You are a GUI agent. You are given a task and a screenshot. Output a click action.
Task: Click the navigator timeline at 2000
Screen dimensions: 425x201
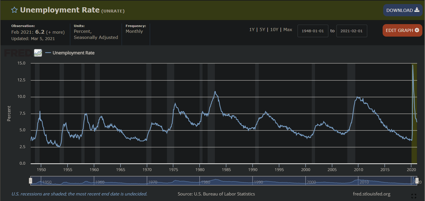pos(311,182)
